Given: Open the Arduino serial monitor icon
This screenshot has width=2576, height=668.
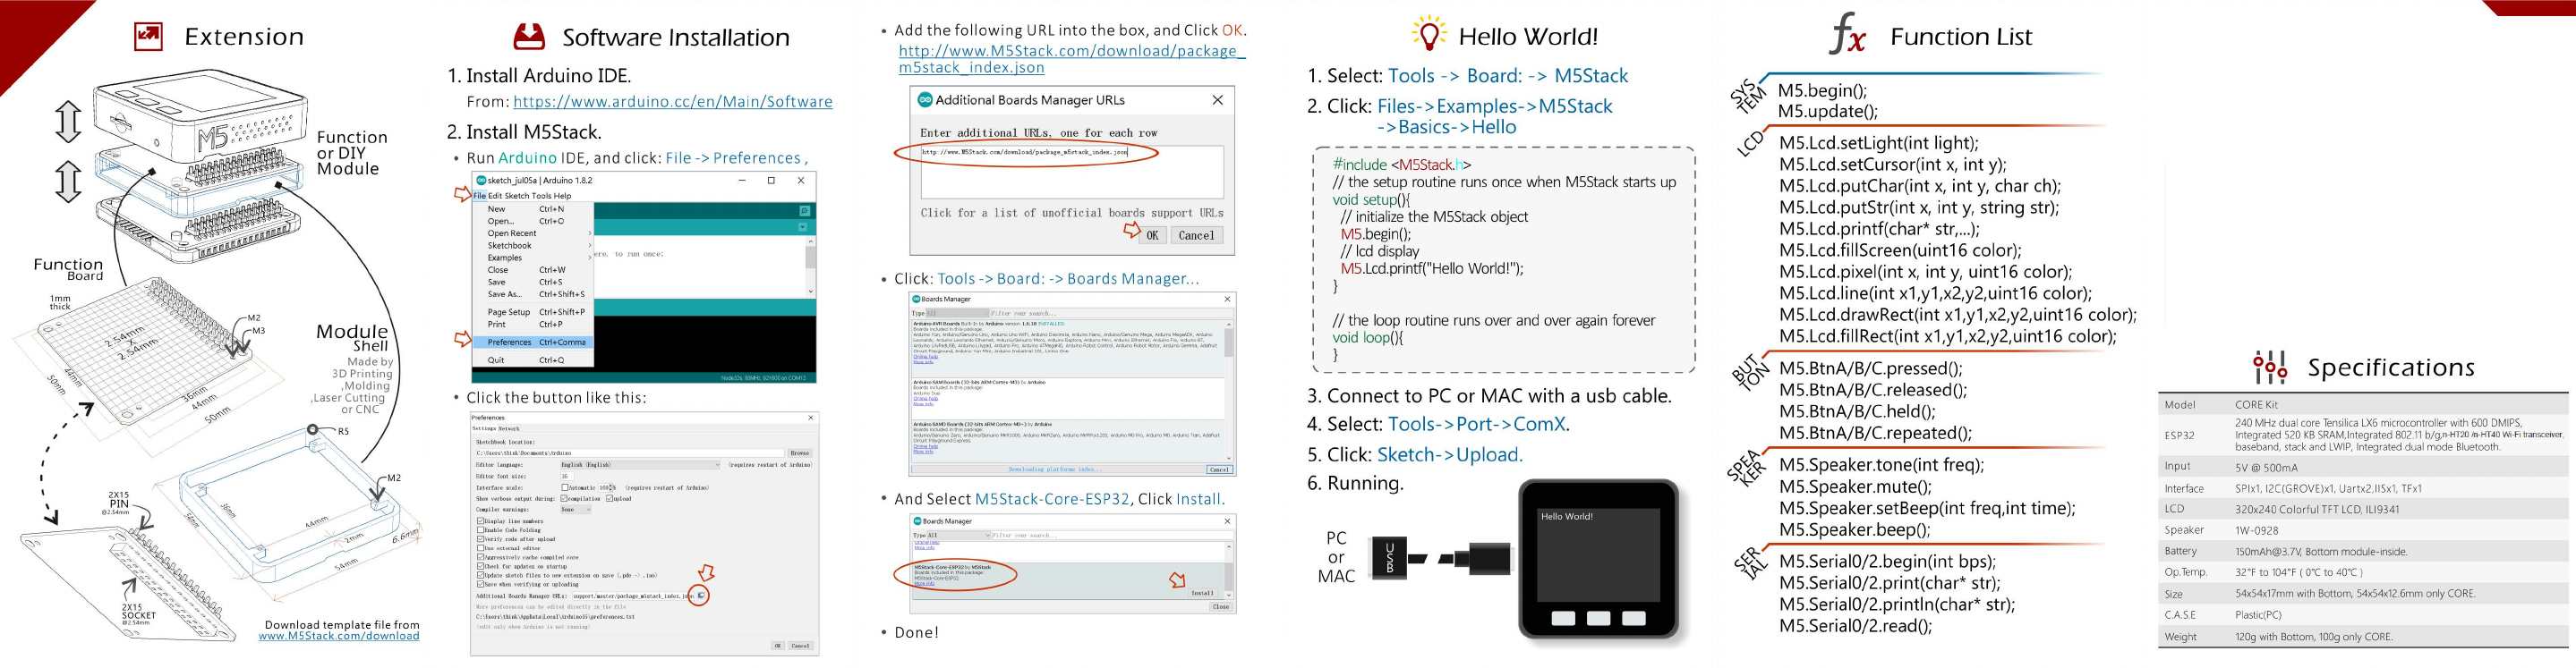Looking at the screenshot, I should pyautogui.click(x=804, y=211).
